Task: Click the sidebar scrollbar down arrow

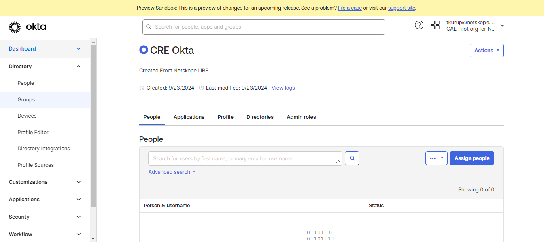Action: [x=93, y=239]
